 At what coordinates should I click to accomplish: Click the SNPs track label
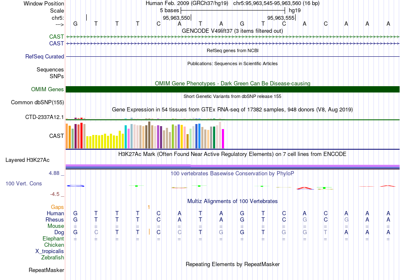point(57,76)
